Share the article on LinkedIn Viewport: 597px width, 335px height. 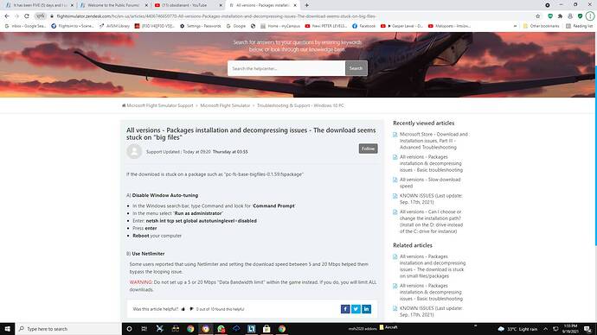point(366,309)
